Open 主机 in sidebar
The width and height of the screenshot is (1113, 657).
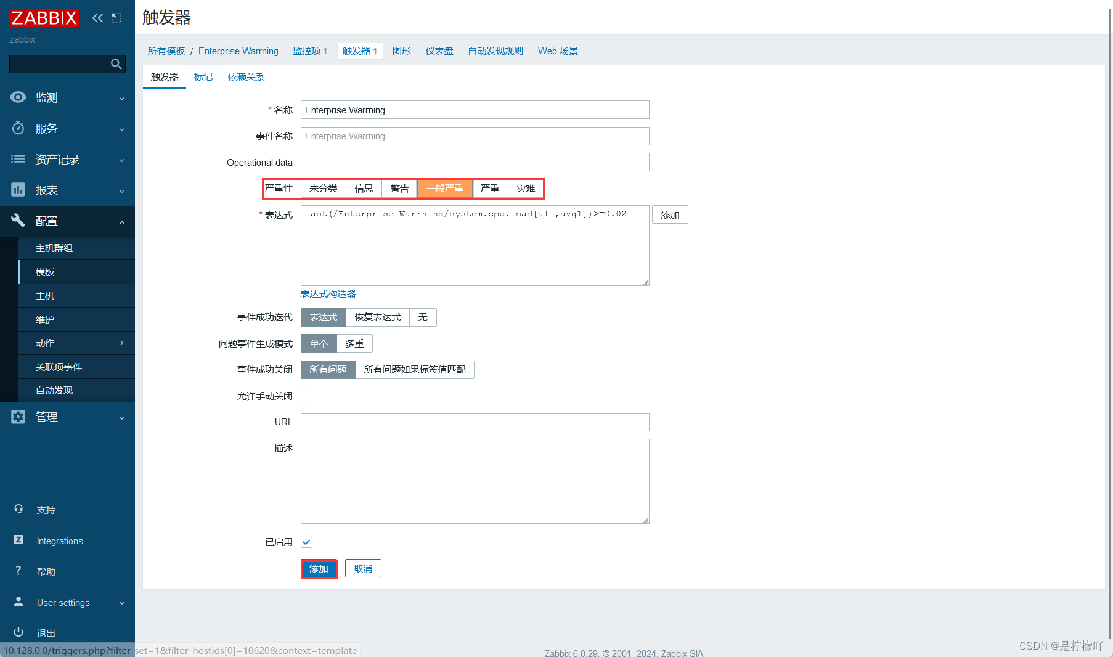click(x=77, y=296)
